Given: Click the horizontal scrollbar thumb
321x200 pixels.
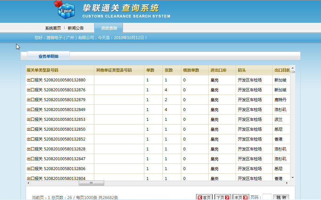Looking at the screenshot, I should [x=91, y=183].
